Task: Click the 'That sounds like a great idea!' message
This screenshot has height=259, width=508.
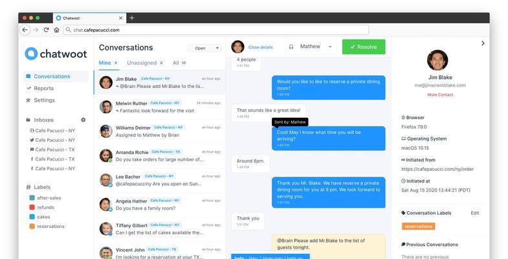Action: coord(269,113)
